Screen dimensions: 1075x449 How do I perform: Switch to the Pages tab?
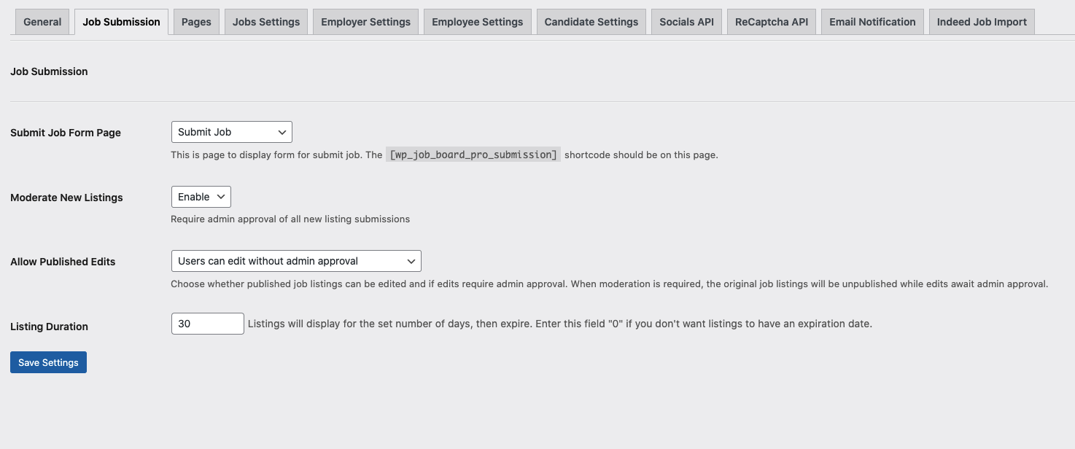(196, 22)
